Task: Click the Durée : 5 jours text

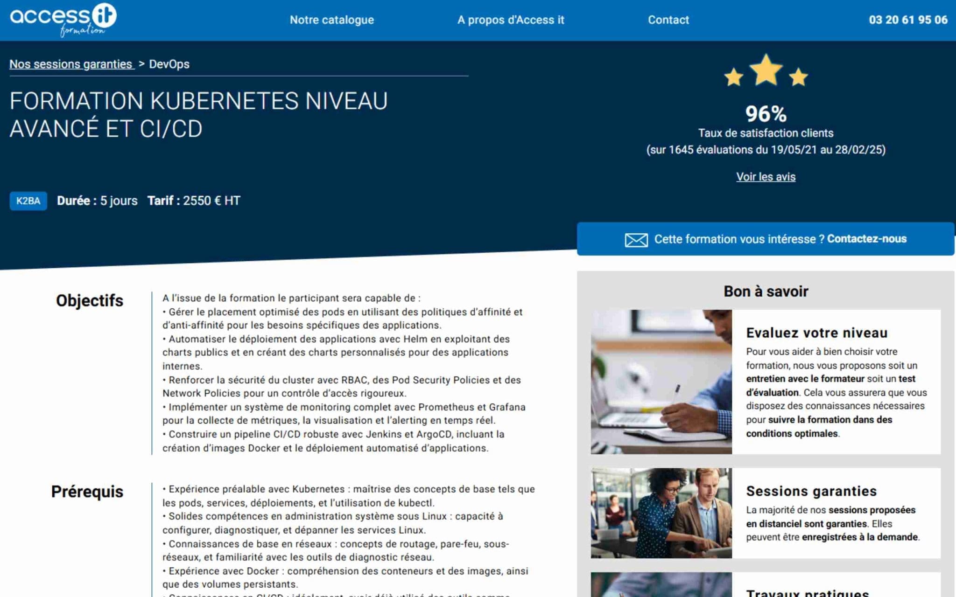Action: [97, 201]
